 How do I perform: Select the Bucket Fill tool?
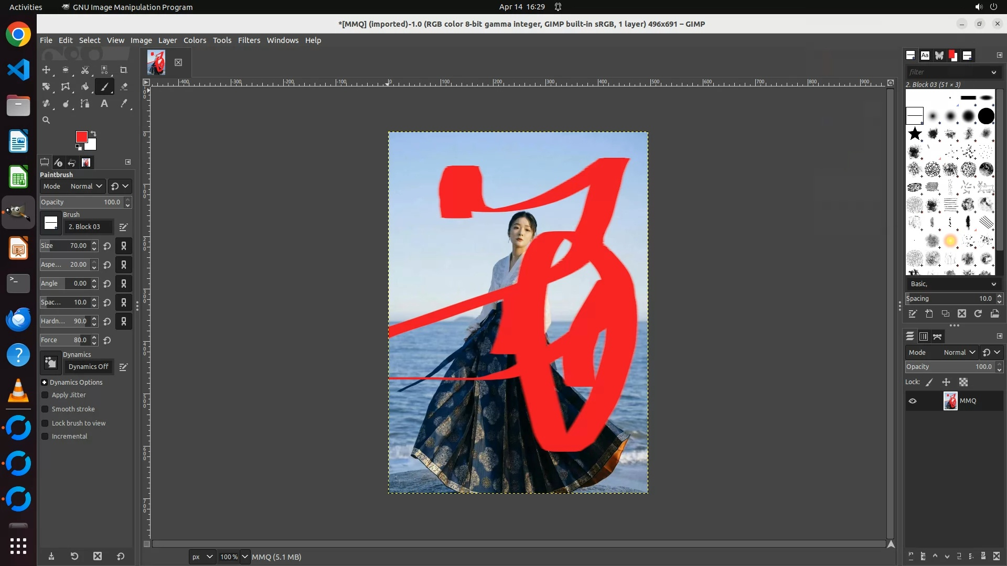tap(85, 86)
